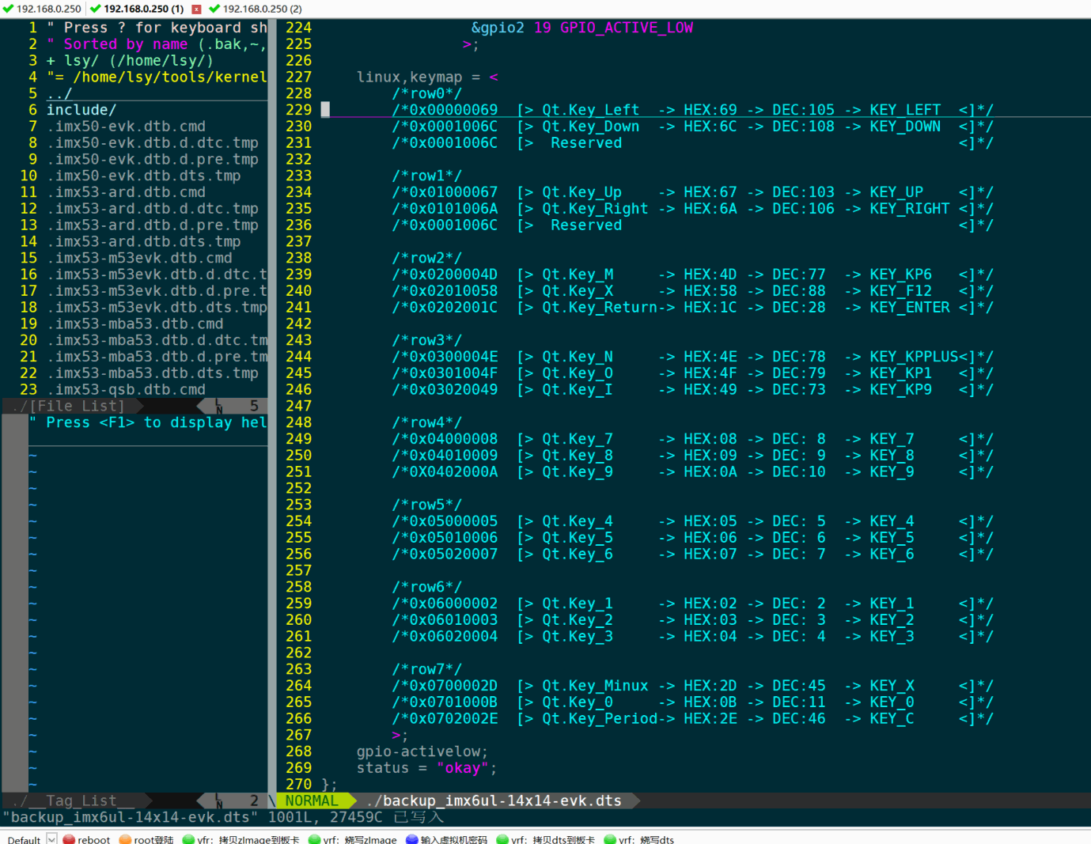Image resolution: width=1091 pixels, height=844 pixels.
Task: Click the green 烧写zImage button icon
Action: 314,839
